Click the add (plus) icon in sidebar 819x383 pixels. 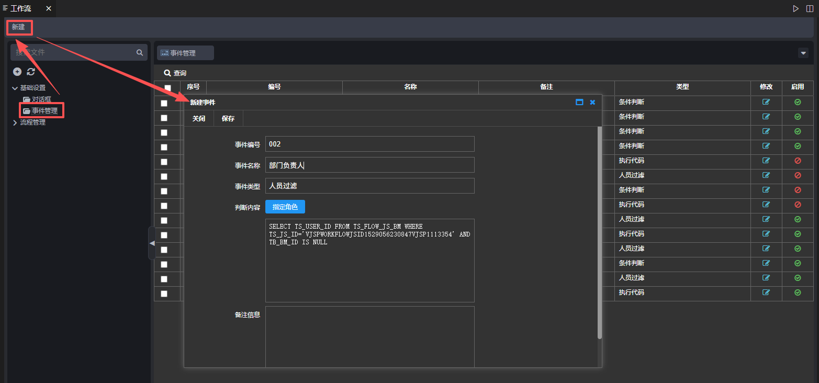coord(17,72)
